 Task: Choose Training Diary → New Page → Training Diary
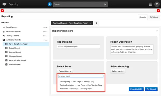point(77,82)
